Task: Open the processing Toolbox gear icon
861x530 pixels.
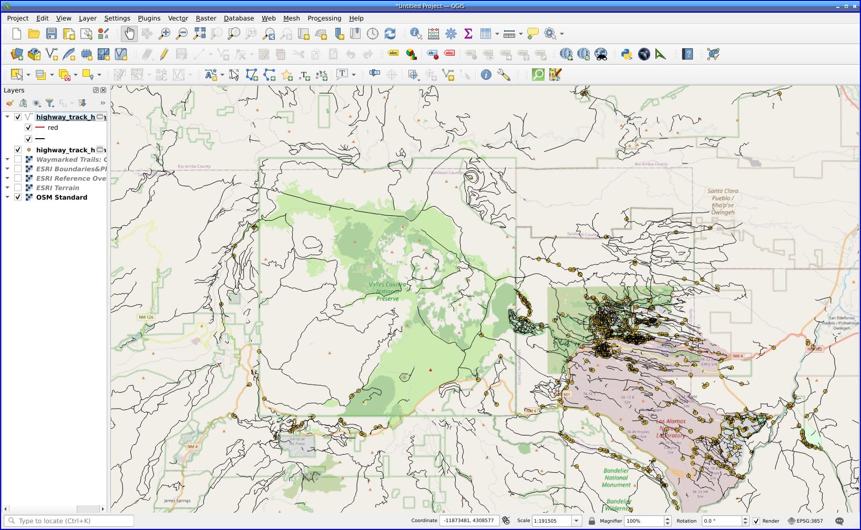Action: pos(451,34)
